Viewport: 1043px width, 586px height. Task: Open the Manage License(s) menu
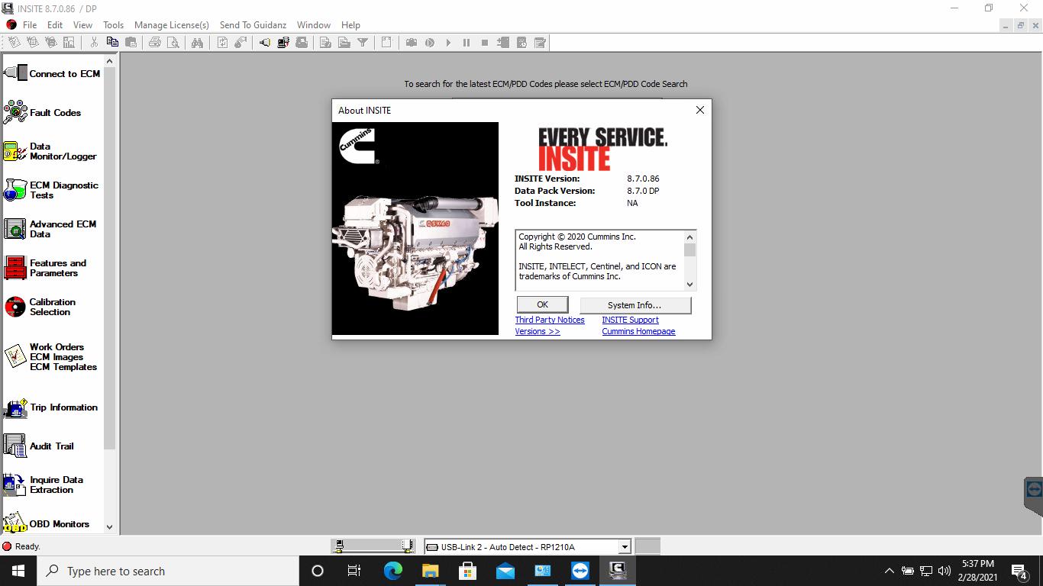pos(172,24)
